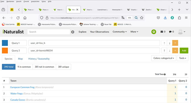Image resolution: width=191 pixels, height=103 pixels.
Task: Go to Explore in the site header
Action: (x=82, y=32)
